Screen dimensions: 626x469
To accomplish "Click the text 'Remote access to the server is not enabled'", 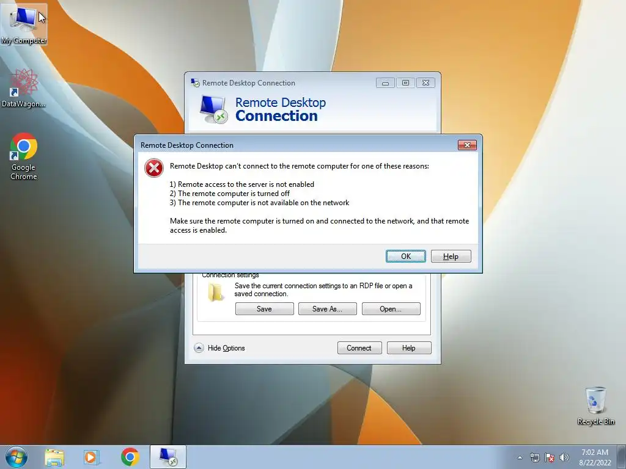I will (x=246, y=184).
